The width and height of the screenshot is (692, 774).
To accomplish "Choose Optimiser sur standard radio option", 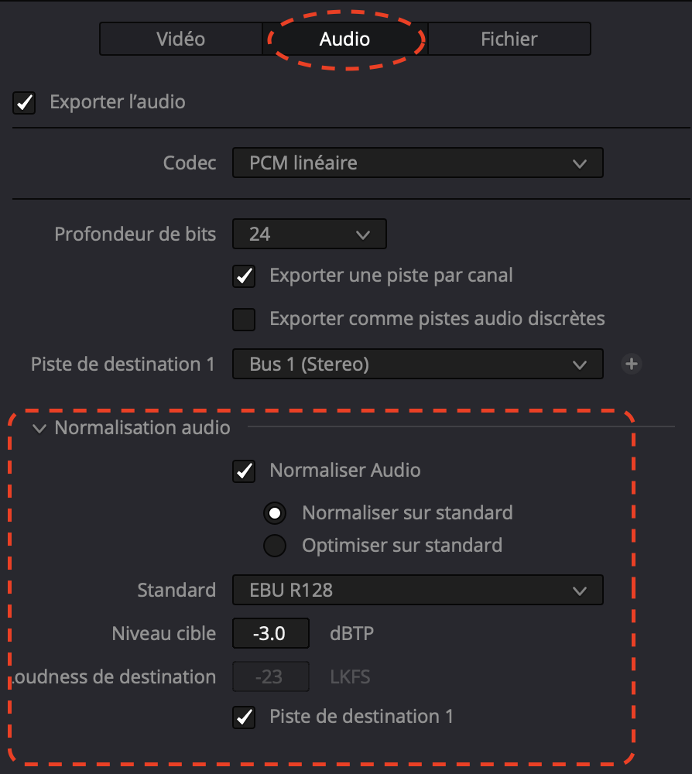I will (275, 546).
